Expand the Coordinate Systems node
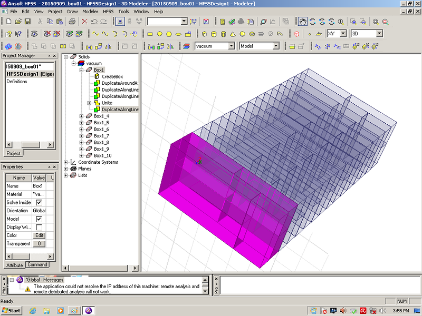The height and width of the screenshot is (316, 422). 66,162
